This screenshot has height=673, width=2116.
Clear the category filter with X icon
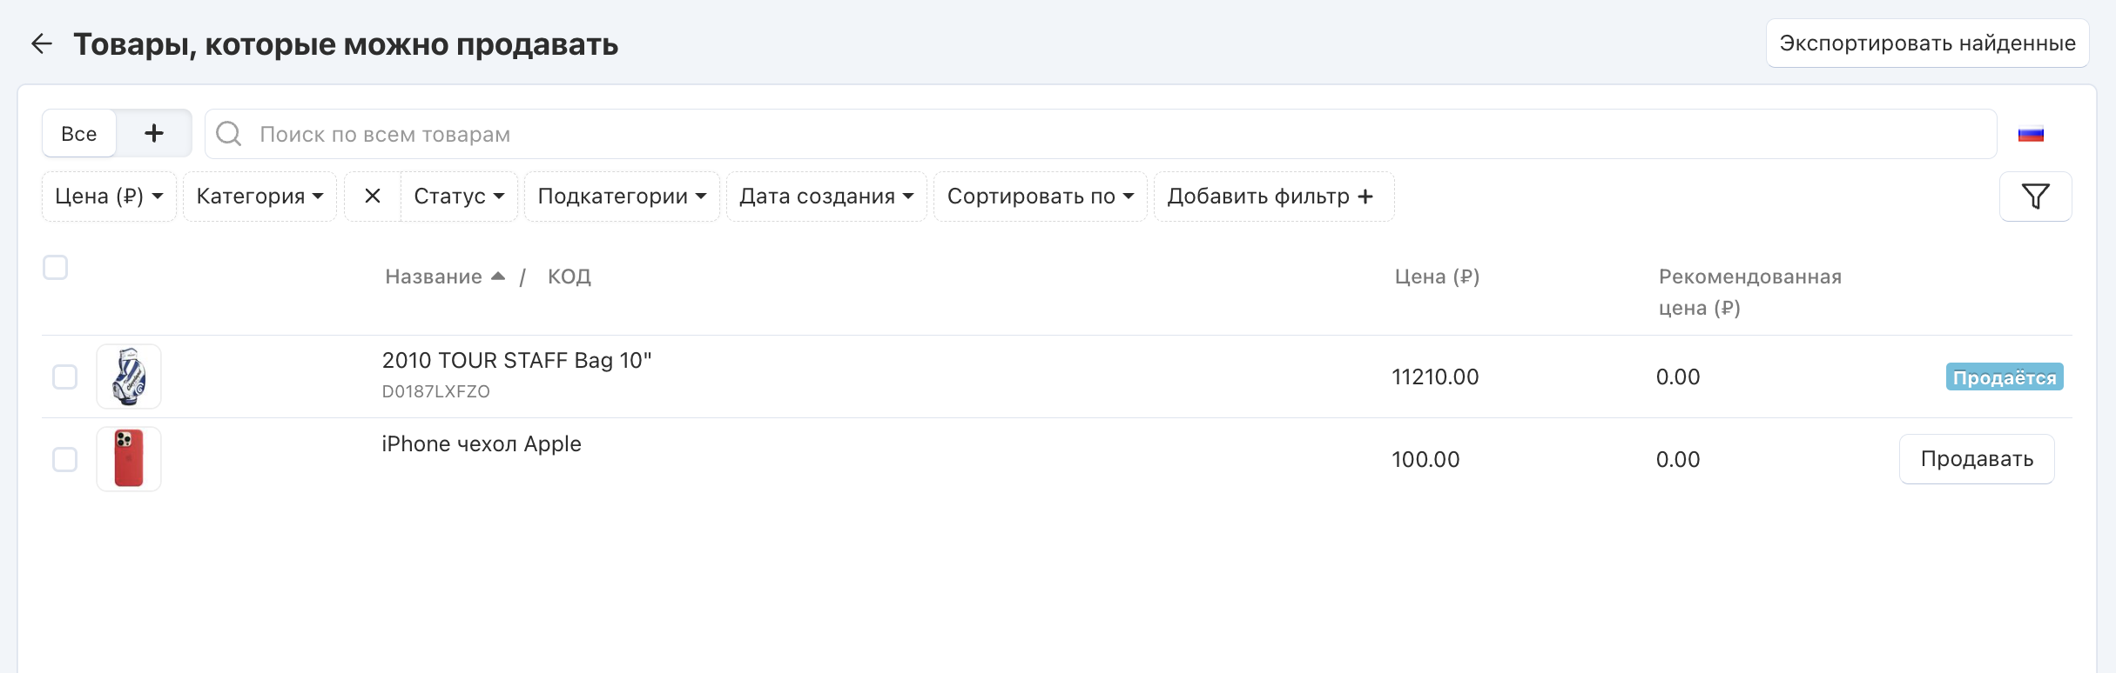[373, 197]
